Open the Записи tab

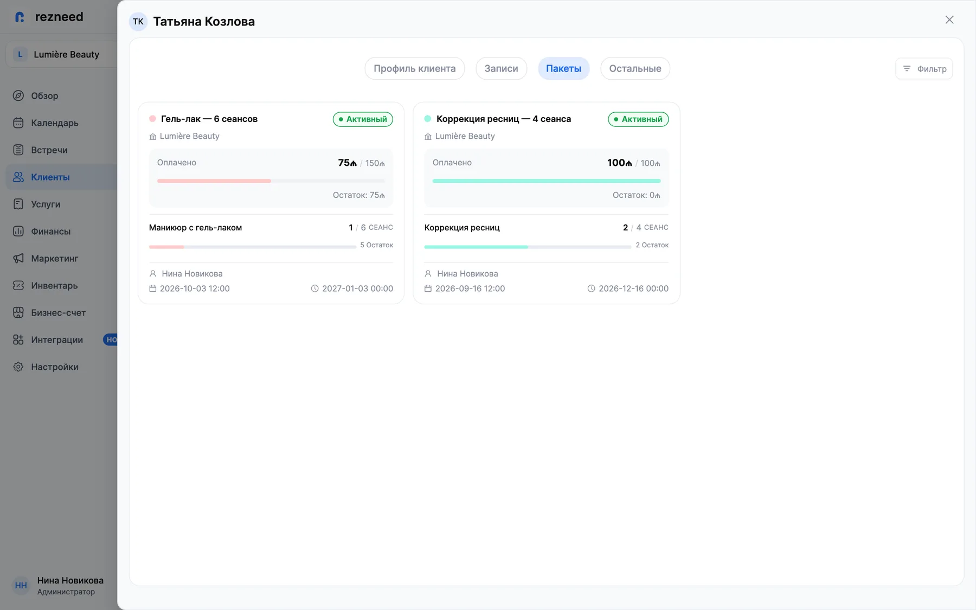point(502,68)
